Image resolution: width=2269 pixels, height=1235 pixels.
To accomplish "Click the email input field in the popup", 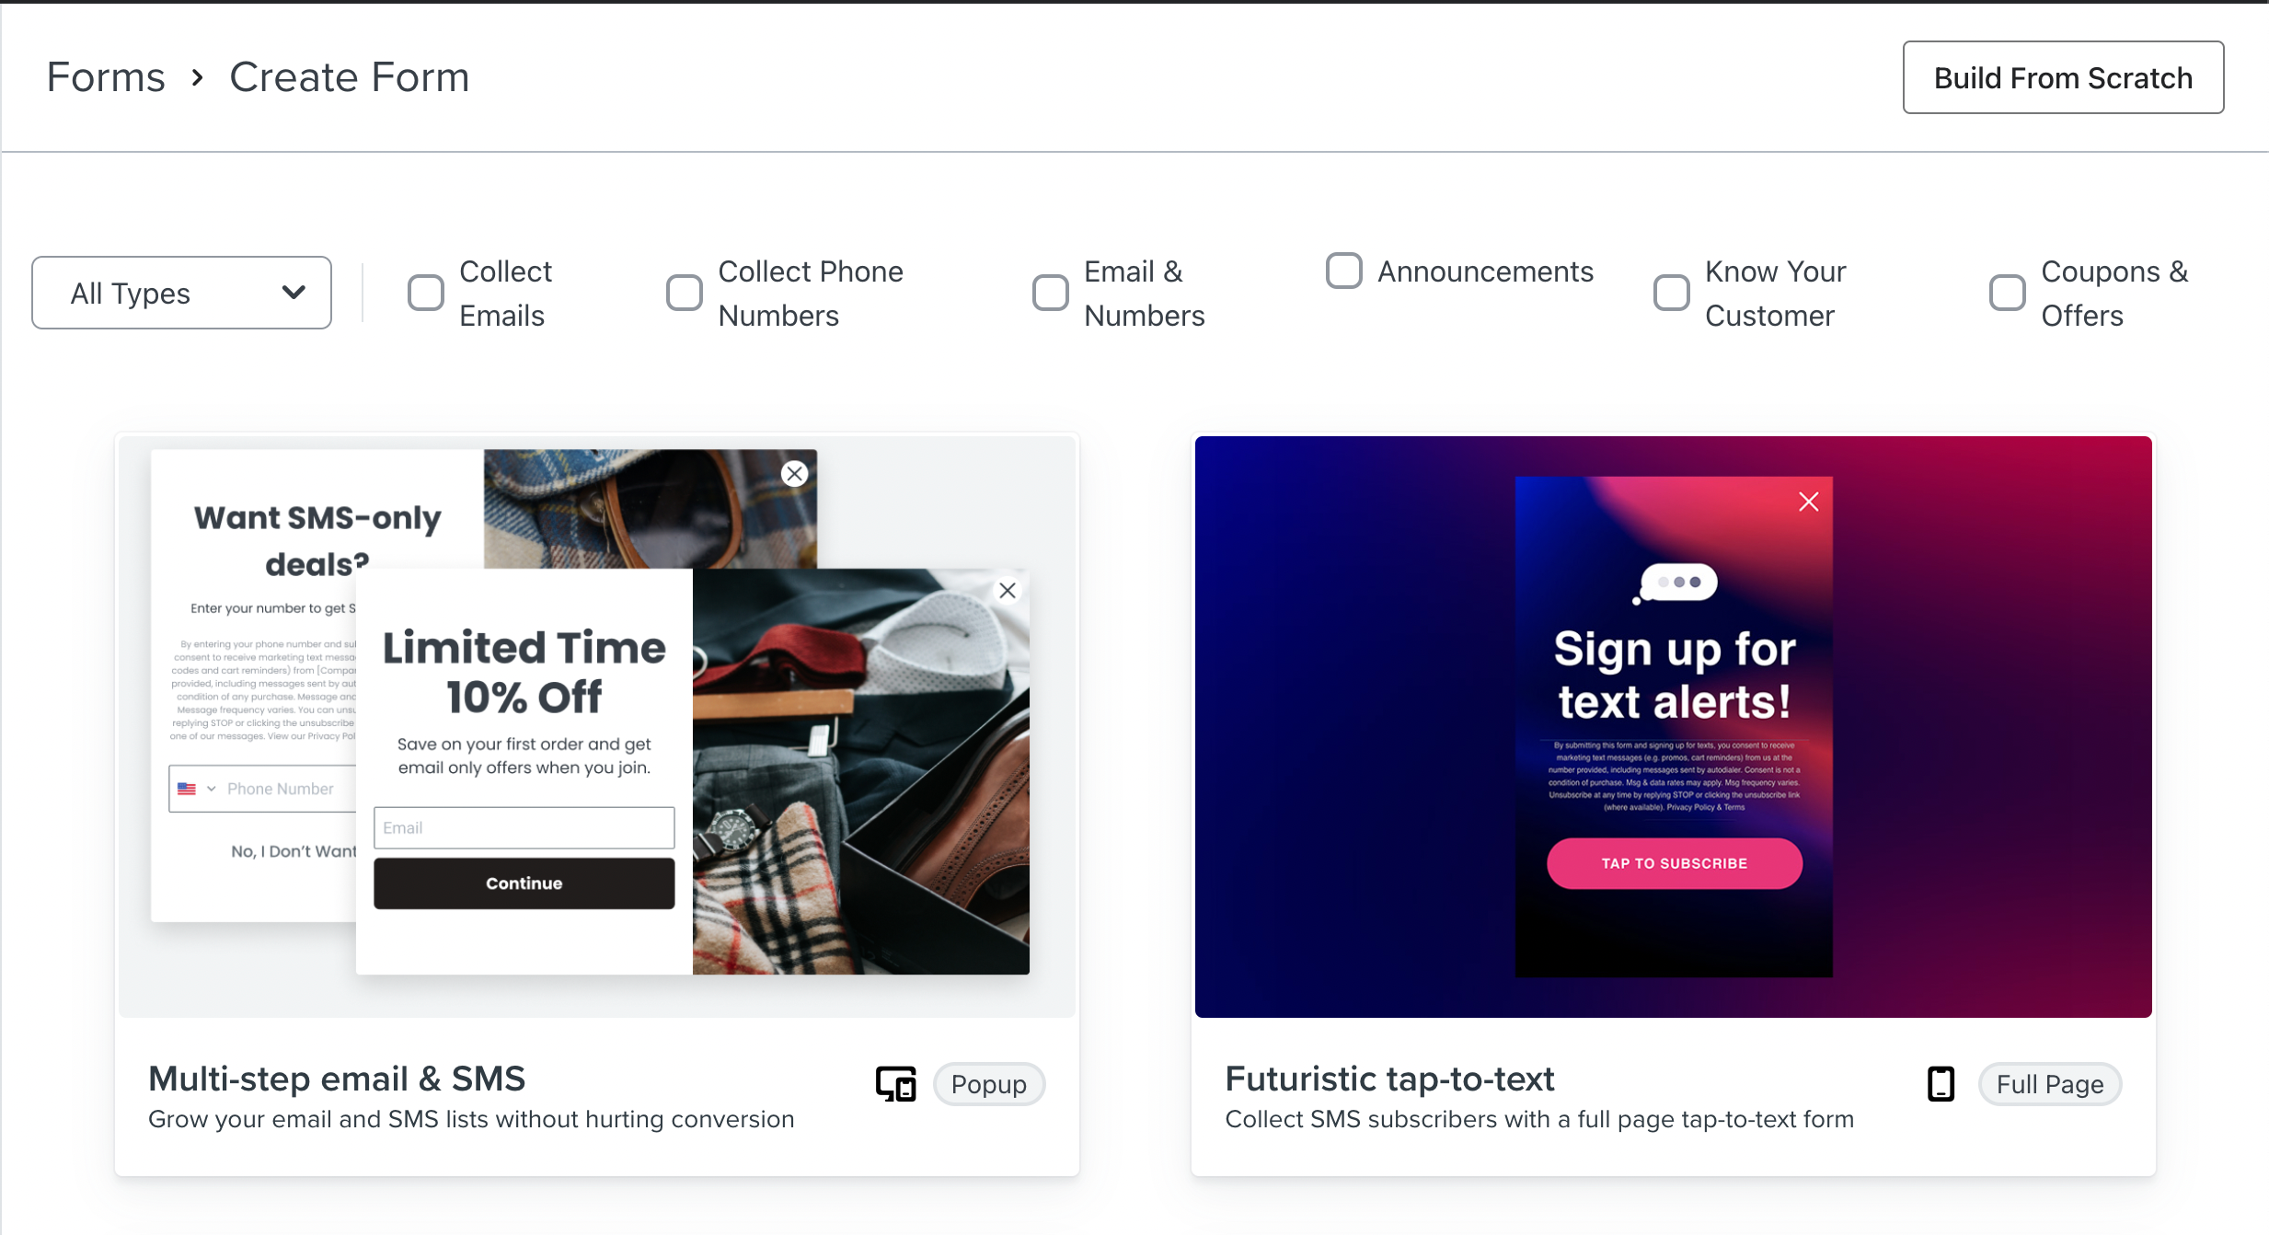I will 523,827.
